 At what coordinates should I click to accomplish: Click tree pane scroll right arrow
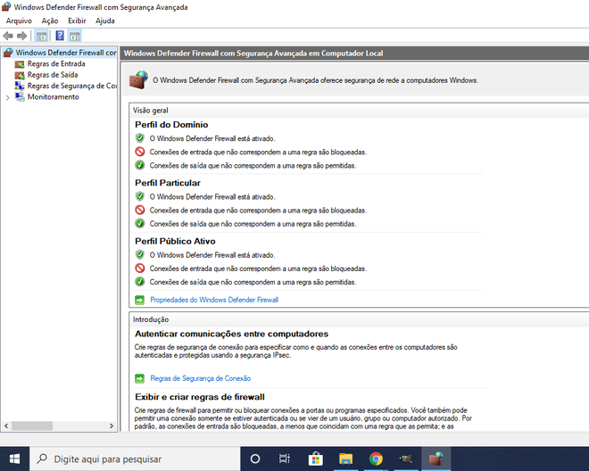coord(112,426)
